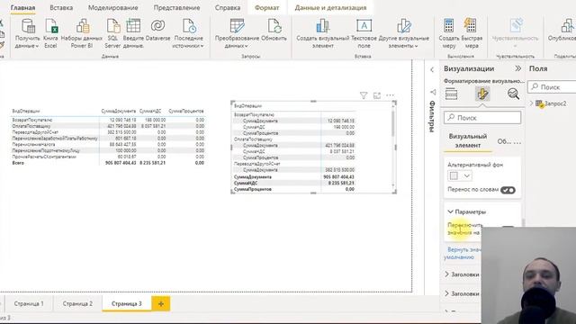Open the matrix visual's more options ellipsis
This screenshot has height=324, width=576.
pyautogui.click(x=390, y=95)
